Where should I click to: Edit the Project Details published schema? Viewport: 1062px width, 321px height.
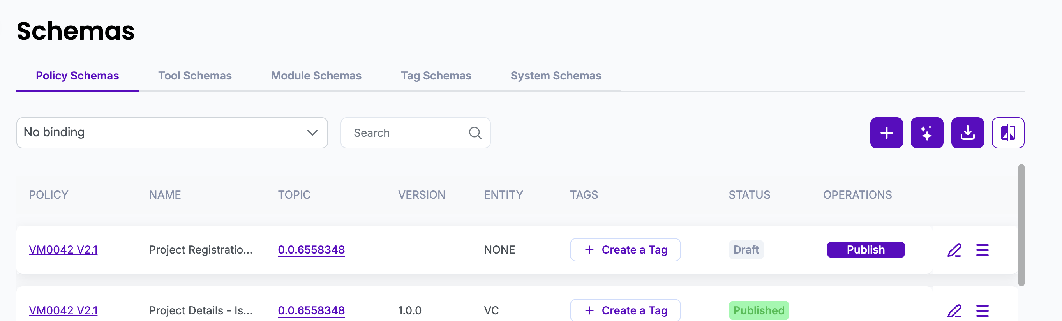point(954,310)
